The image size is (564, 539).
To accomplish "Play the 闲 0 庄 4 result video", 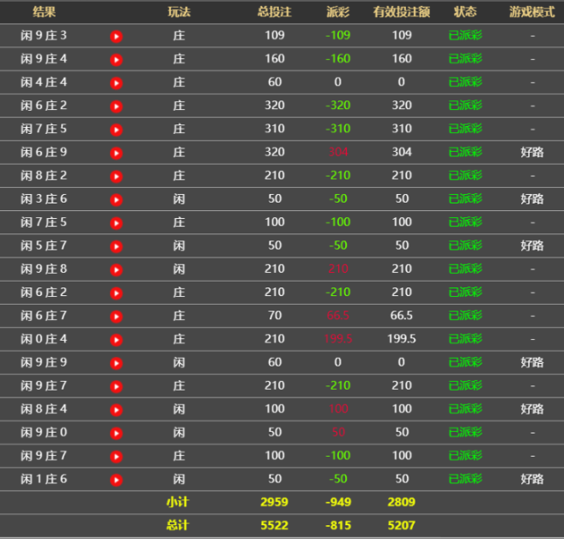I will coord(117,339).
